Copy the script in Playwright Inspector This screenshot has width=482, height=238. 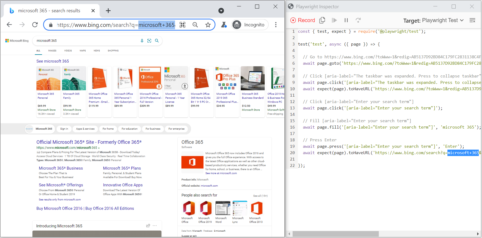[x=322, y=20]
